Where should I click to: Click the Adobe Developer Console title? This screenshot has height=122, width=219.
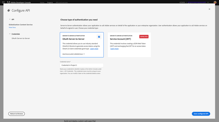coord(21,3)
